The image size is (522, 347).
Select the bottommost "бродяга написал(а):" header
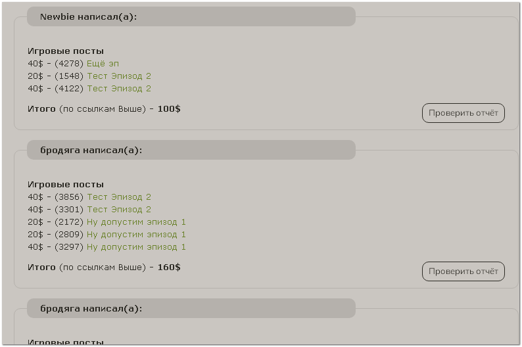pyautogui.click(x=91, y=309)
